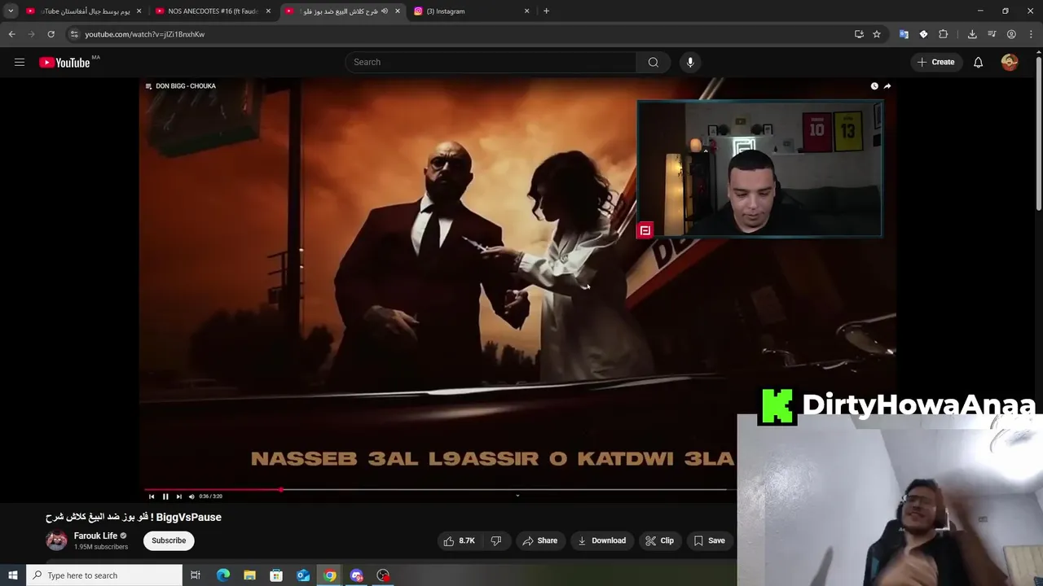Like the video with 8.7K likes
Viewport: 1043px width, 586px height.
pyautogui.click(x=459, y=540)
